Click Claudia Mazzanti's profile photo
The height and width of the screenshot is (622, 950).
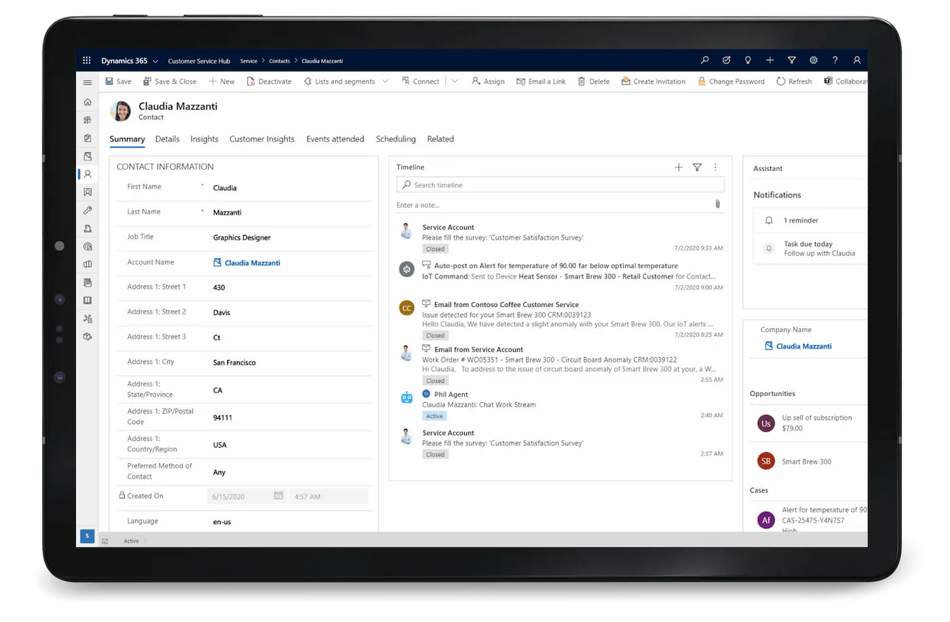click(x=121, y=111)
